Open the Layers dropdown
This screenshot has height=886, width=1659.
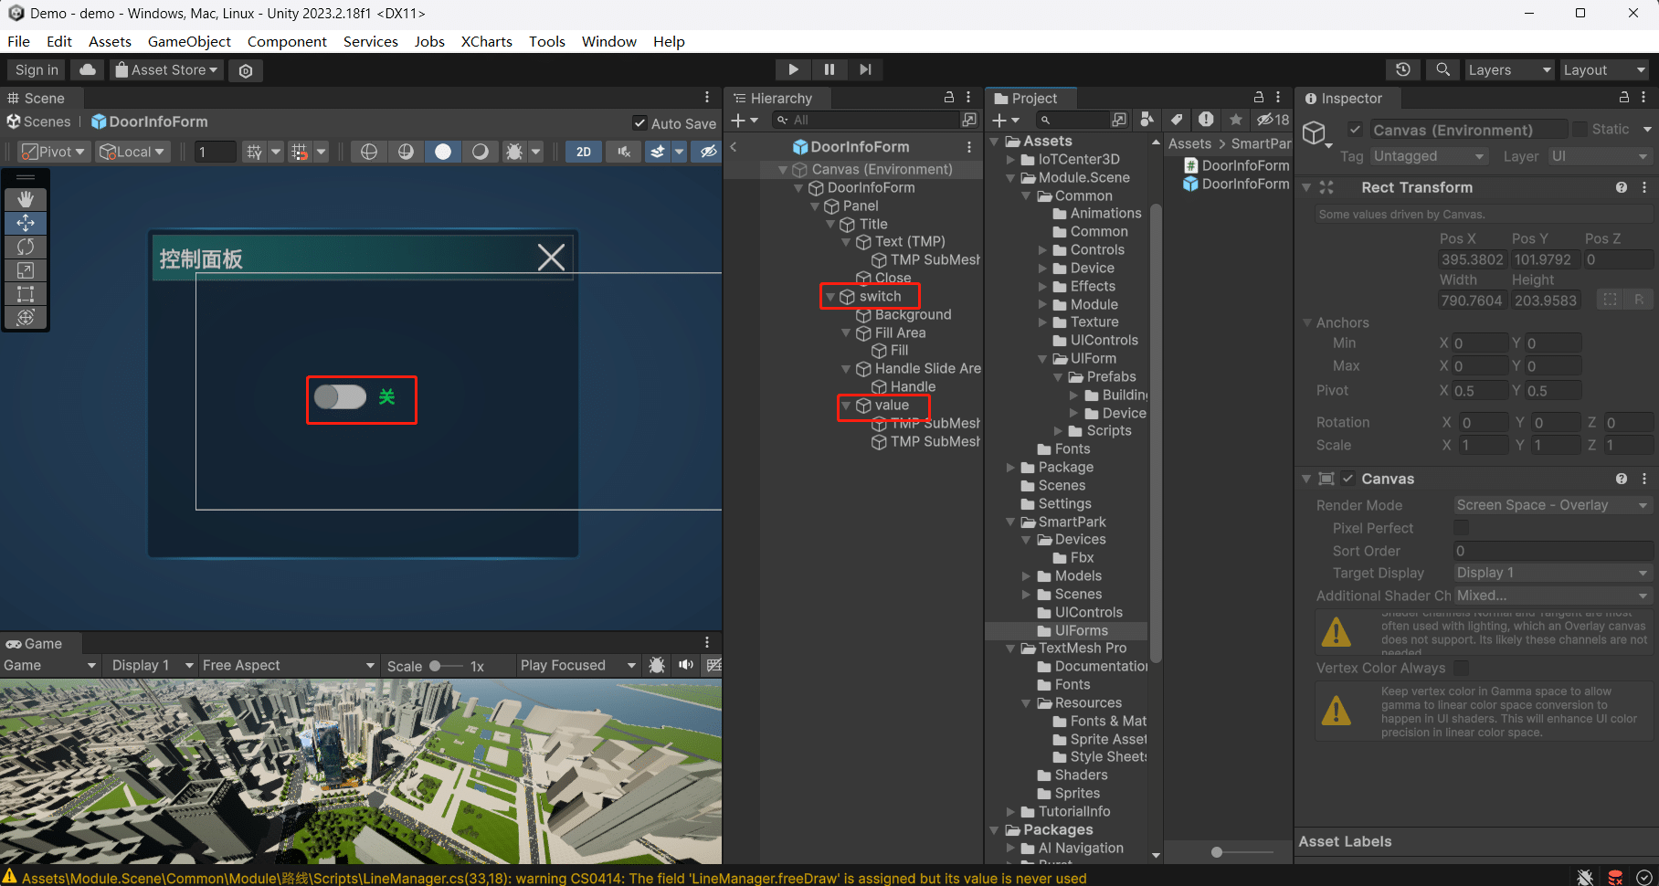point(1508,69)
